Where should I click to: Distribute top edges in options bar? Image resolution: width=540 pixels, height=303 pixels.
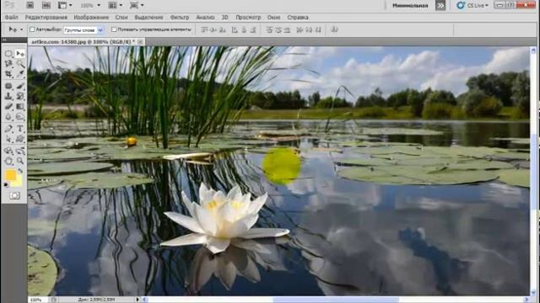click(x=269, y=30)
